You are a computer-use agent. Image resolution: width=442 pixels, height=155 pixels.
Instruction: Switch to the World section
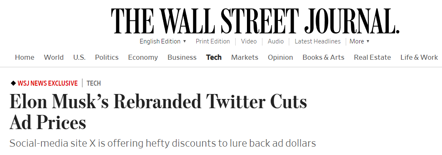coord(54,57)
